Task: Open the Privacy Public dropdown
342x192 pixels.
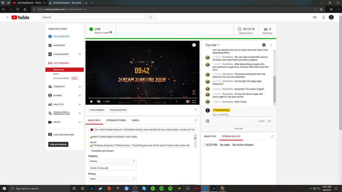Action: (112, 179)
